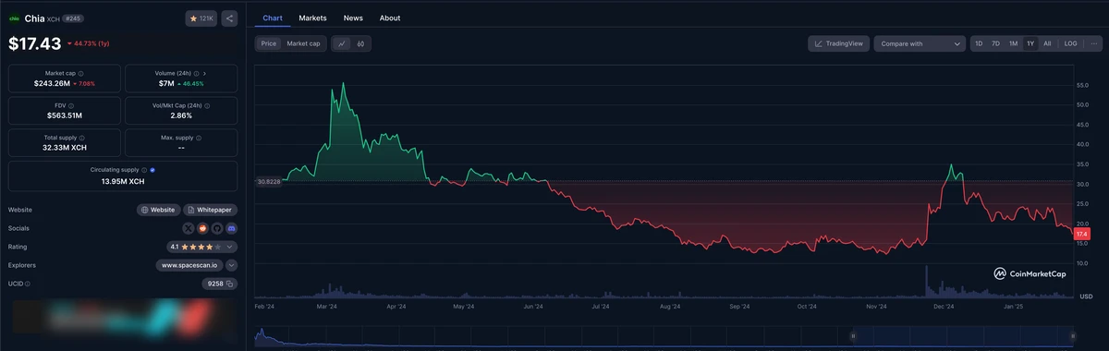
Task: Click the 44.73% (1y) change text
Action: (91, 43)
